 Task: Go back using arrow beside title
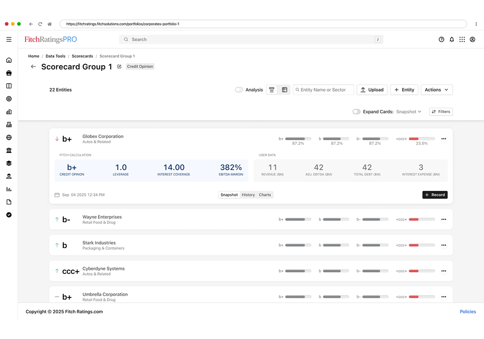pos(33,67)
